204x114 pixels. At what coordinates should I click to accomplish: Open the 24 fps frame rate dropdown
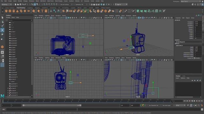click(180, 105)
